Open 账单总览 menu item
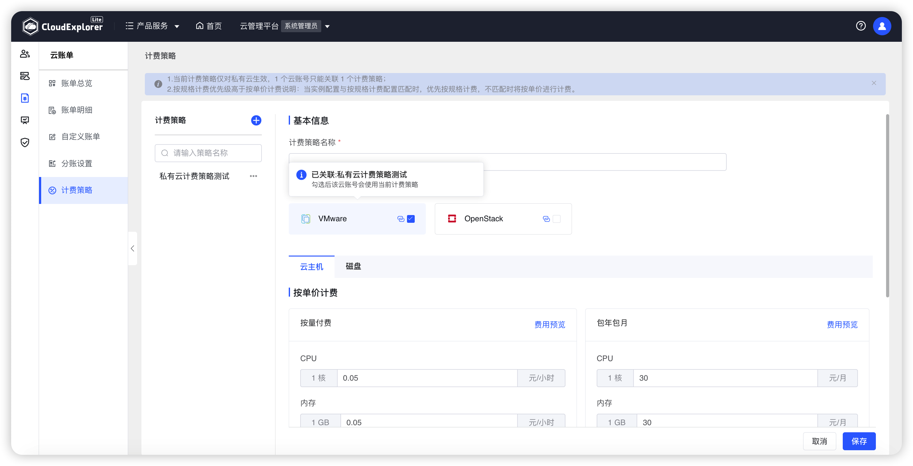This screenshot has width=913, height=466. click(x=83, y=83)
